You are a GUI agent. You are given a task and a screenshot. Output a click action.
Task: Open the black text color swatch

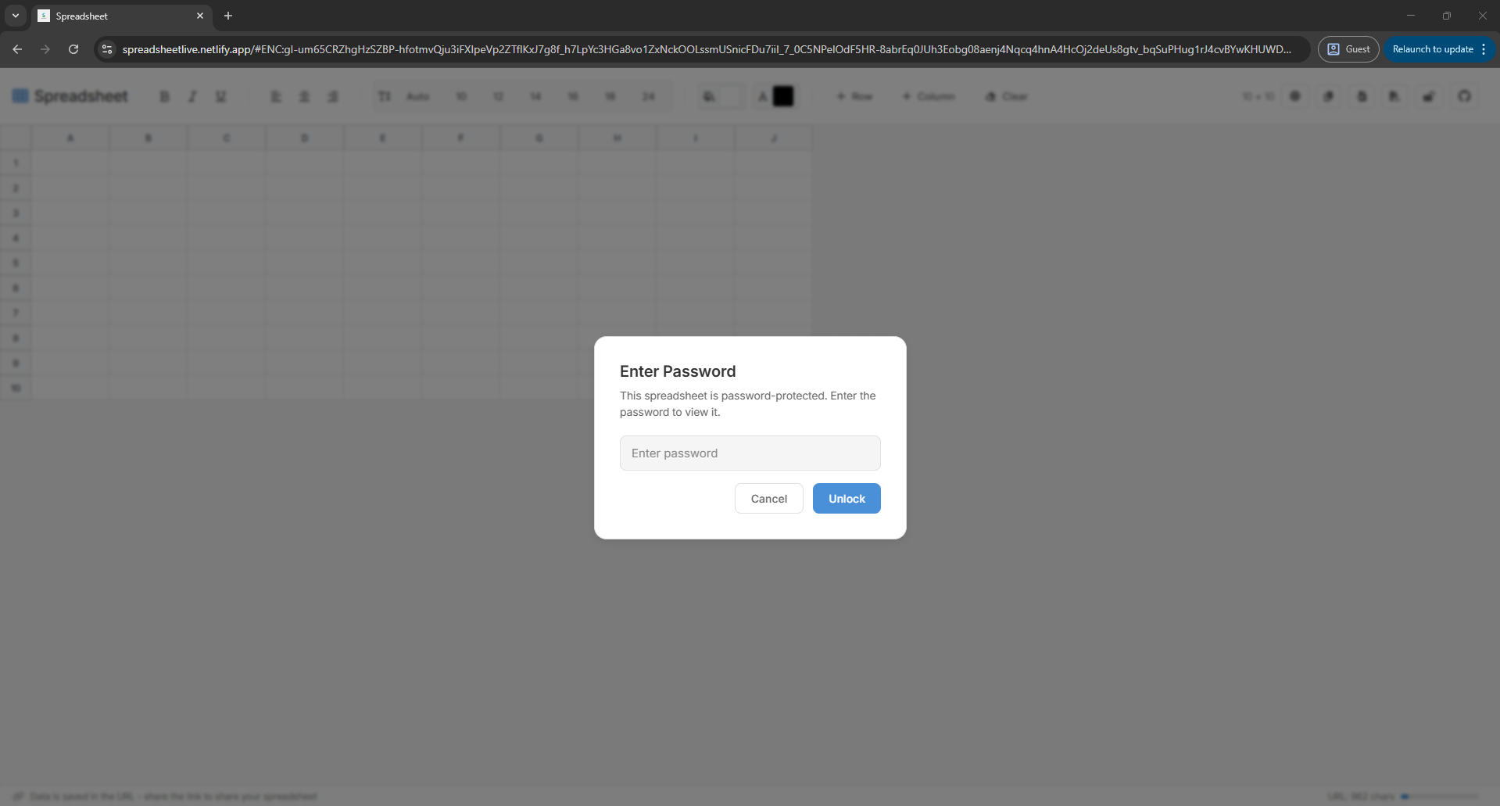tap(783, 96)
